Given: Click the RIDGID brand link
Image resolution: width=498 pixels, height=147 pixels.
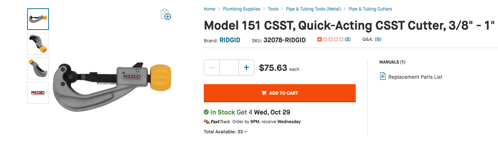Looking at the screenshot, I should [x=230, y=40].
